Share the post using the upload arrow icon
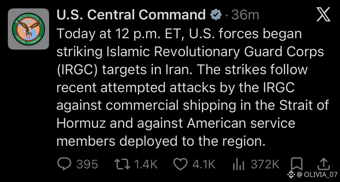This screenshot has width=340, height=182. [x=324, y=164]
